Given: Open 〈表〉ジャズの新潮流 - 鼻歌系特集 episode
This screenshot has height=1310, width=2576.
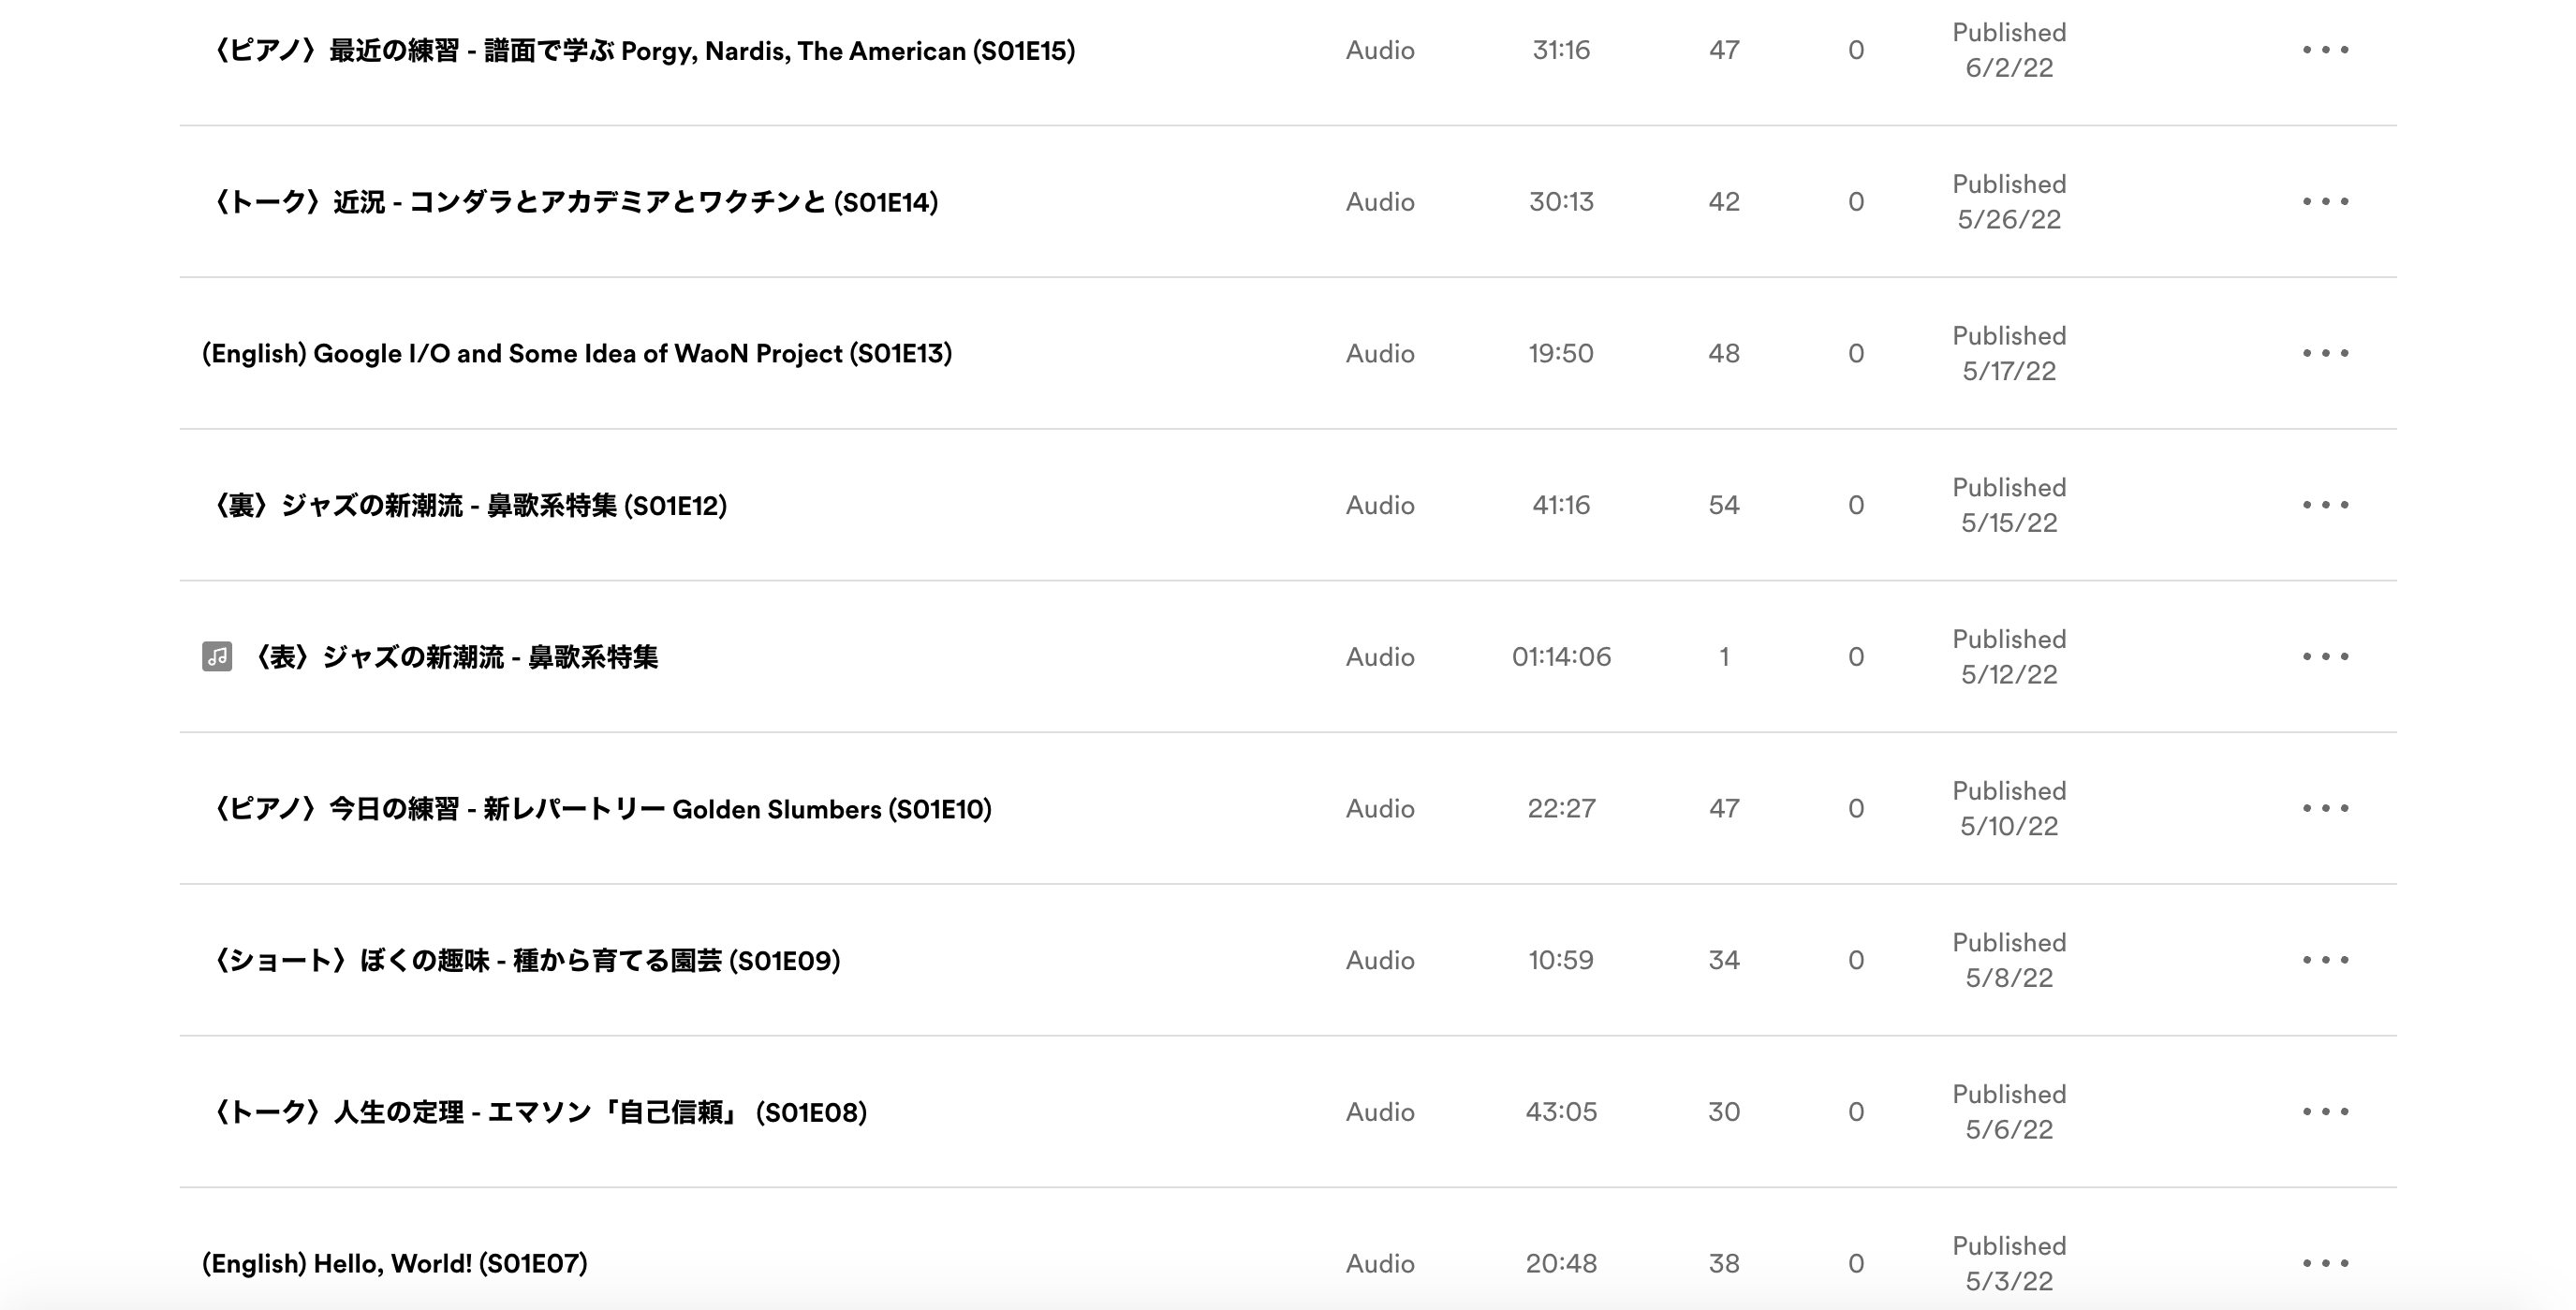Looking at the screenshot, I should (452, 657).
